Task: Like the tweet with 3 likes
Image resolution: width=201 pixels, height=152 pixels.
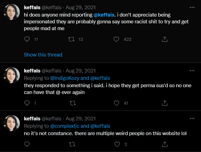Action: pos(117,144)
